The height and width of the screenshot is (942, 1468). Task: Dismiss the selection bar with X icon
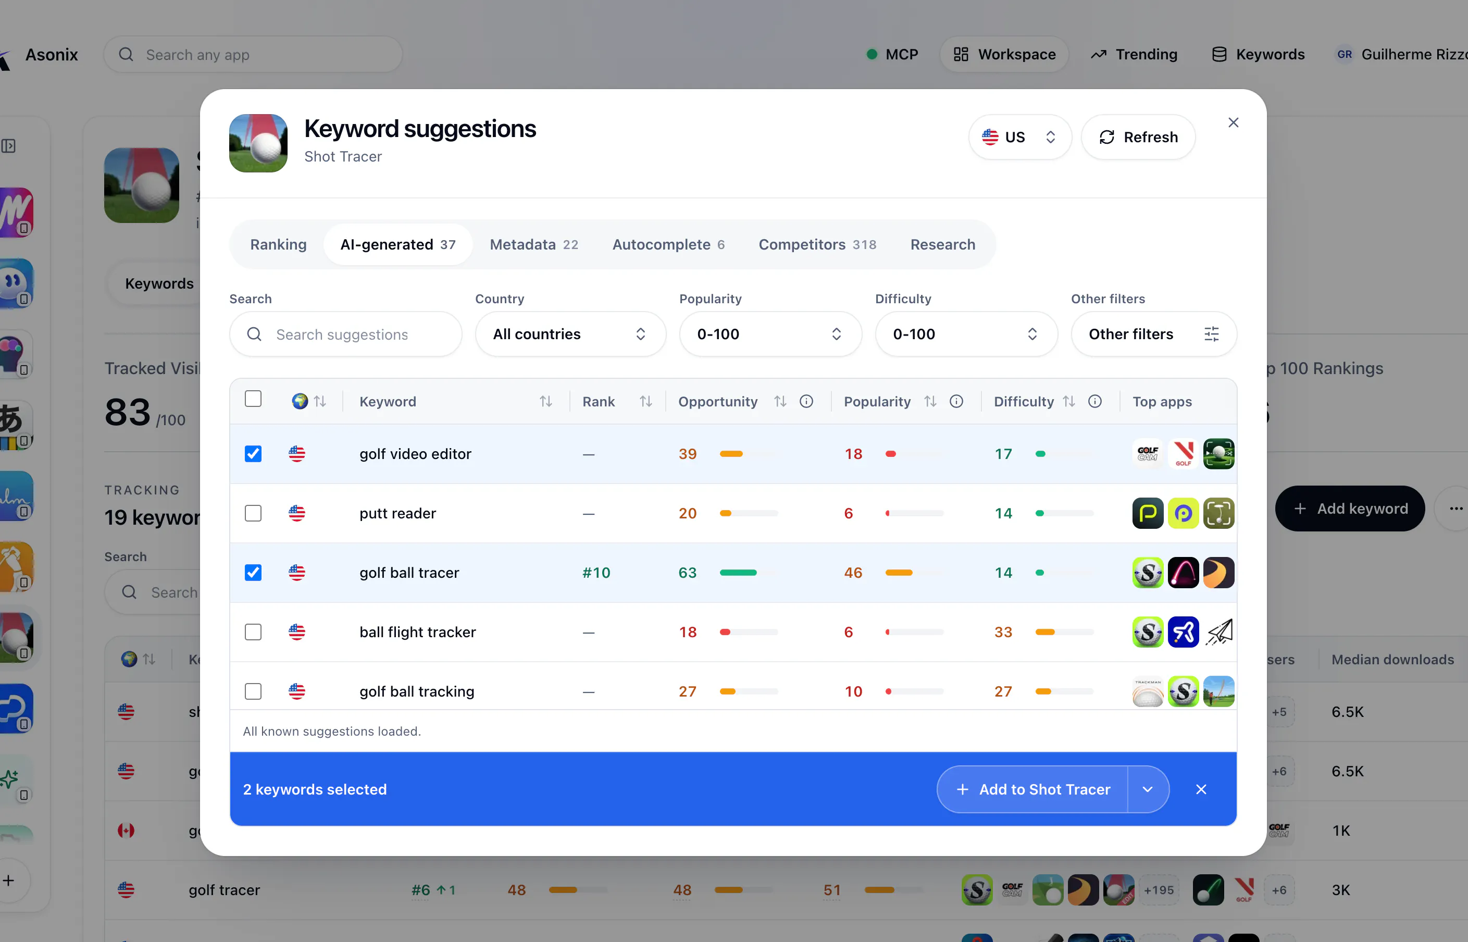[1201, 790]
